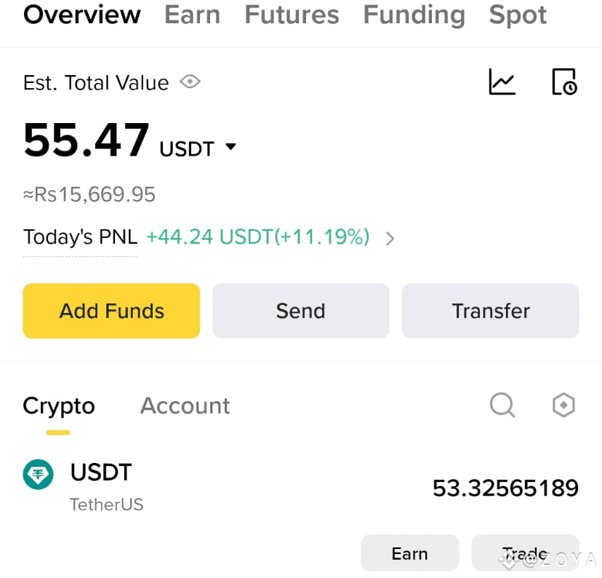Screen dimensions: 602x578
Task: Open the hexagon asset settings icon
Action: [563, 405]
